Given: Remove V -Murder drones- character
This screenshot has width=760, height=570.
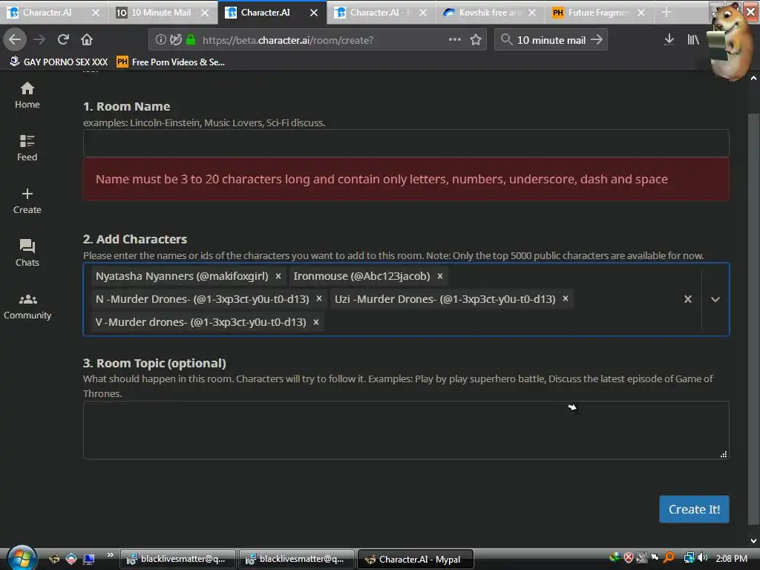Looking at the screenshot, I should pos(316,322).
